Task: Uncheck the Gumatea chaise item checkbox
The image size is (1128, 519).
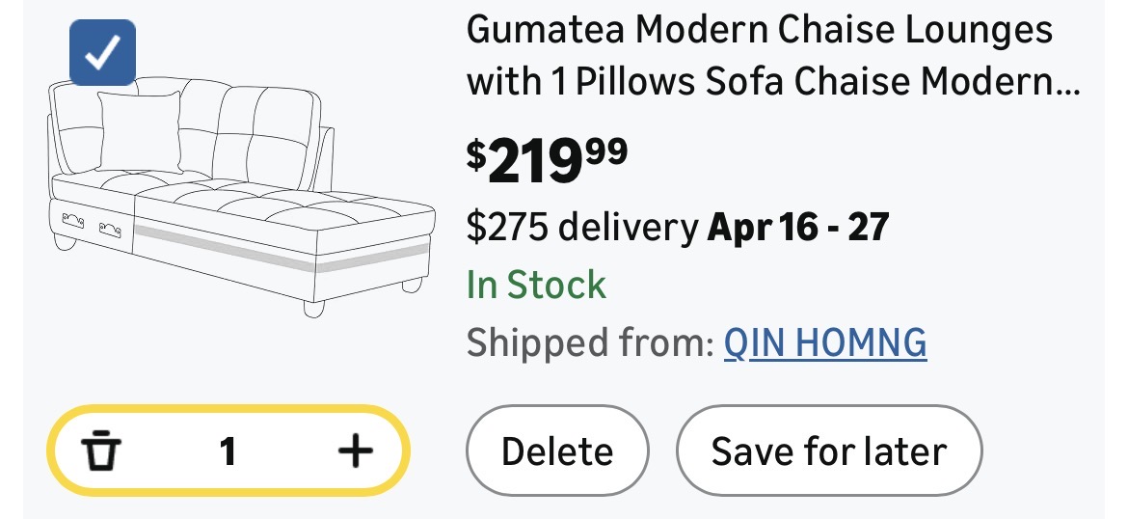Action: [103, 53]
